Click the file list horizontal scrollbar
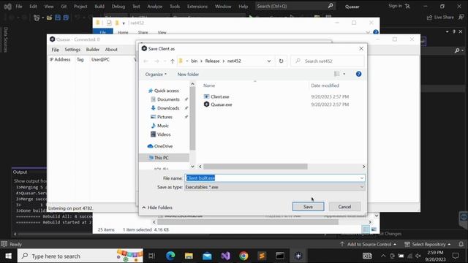Image resolution: width=468 pixels, height=263 pixels. coord(255,167)
